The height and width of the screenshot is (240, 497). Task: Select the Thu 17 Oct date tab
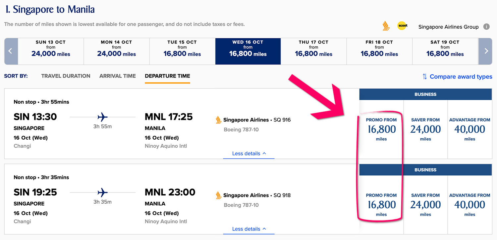tap(313, 51)
